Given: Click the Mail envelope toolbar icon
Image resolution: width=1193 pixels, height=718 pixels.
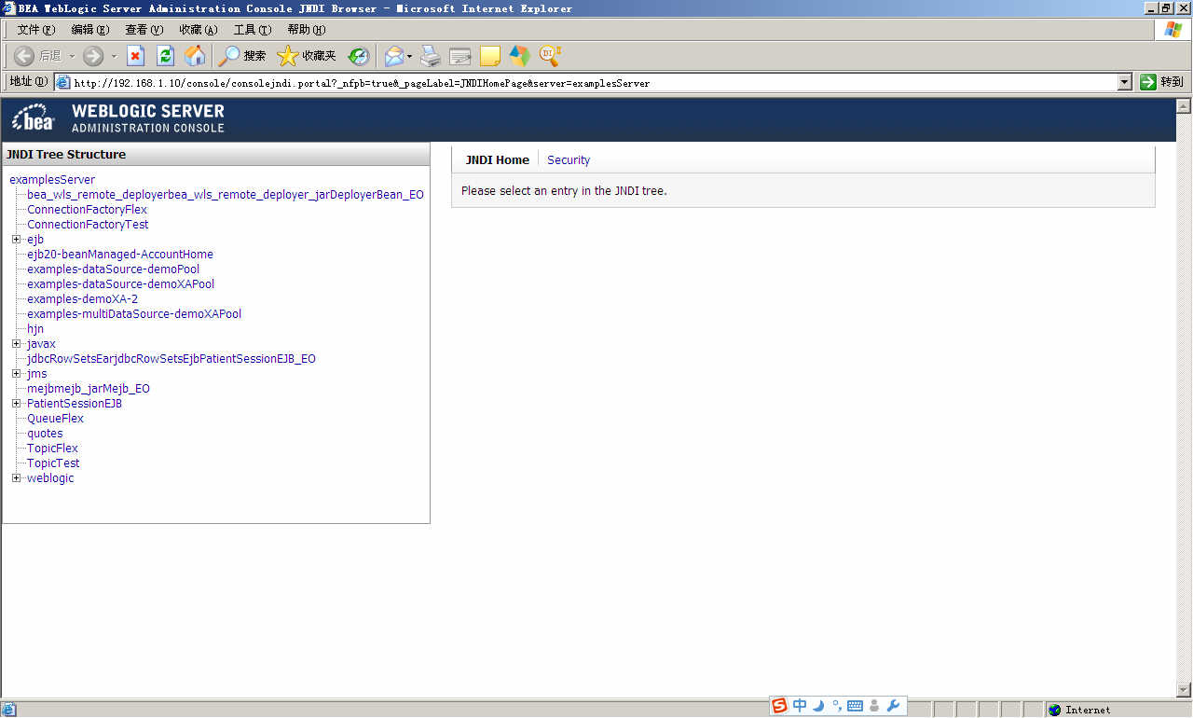Looking at the screenshot, I should pos(394,56).
